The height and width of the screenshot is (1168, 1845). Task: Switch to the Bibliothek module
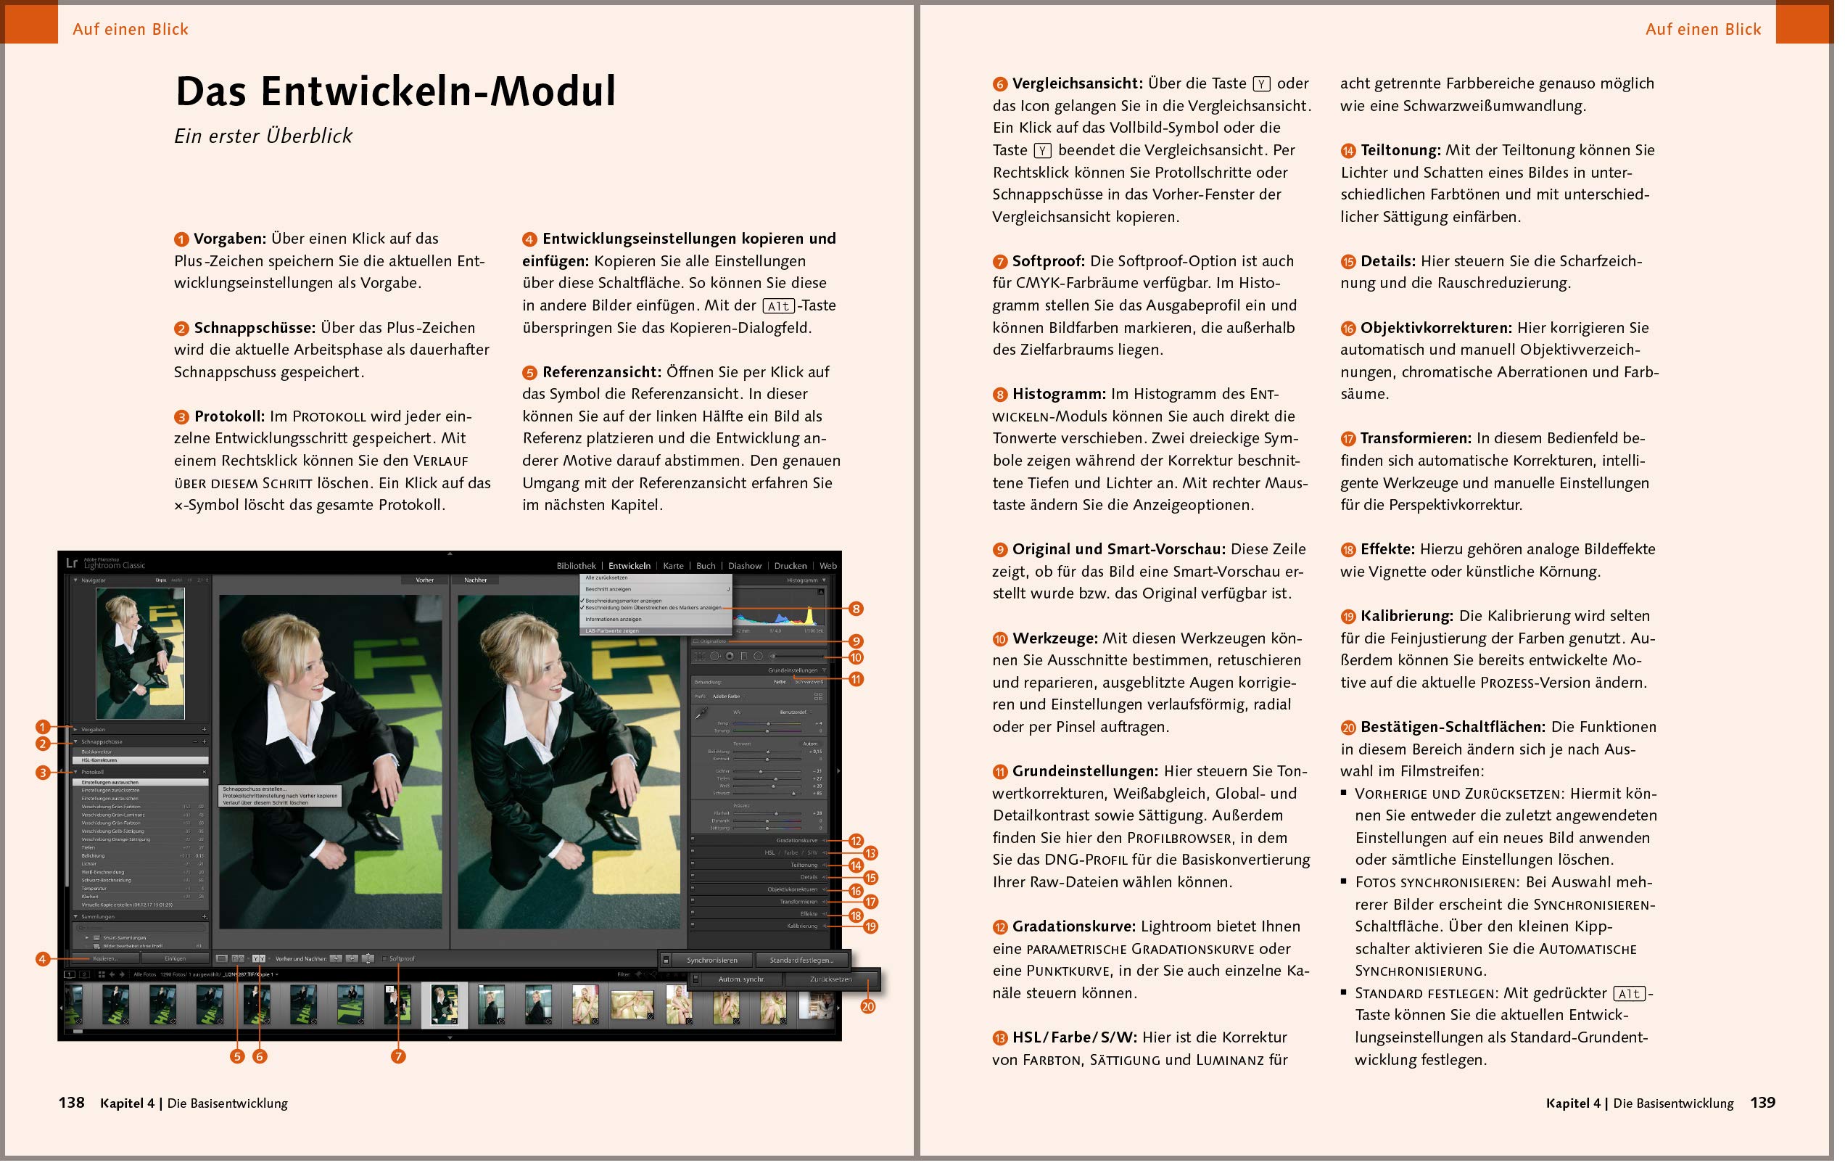(576, 566)
